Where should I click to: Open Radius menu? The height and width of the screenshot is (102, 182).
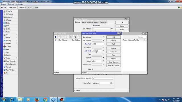tap(8, 55)
